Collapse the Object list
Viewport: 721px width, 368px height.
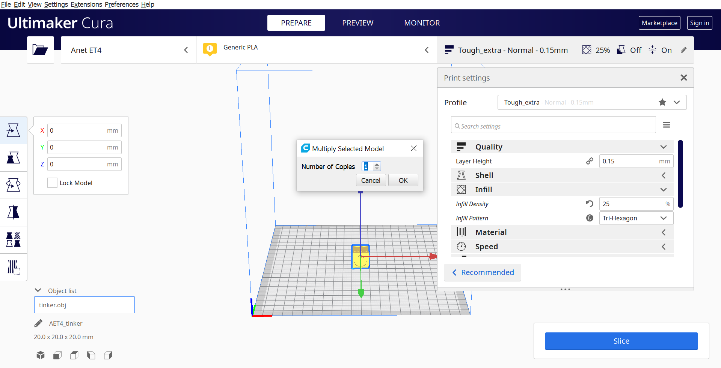coord(38,290)
